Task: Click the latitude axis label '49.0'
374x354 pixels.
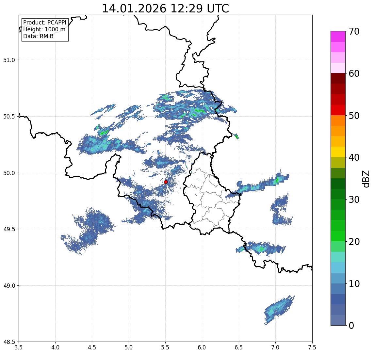Action: (x=9, y=285)
